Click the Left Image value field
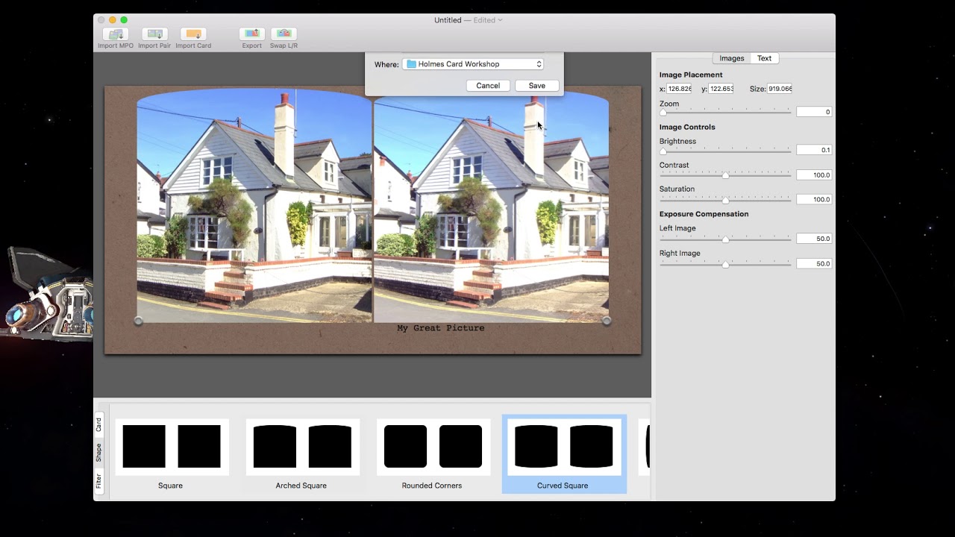 coord(814,239)
